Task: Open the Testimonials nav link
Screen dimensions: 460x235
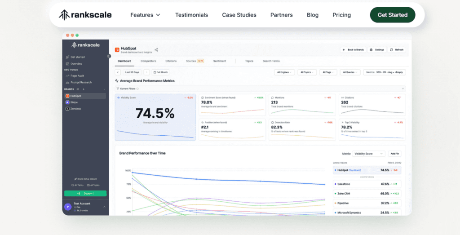Action: pos(191,15)
